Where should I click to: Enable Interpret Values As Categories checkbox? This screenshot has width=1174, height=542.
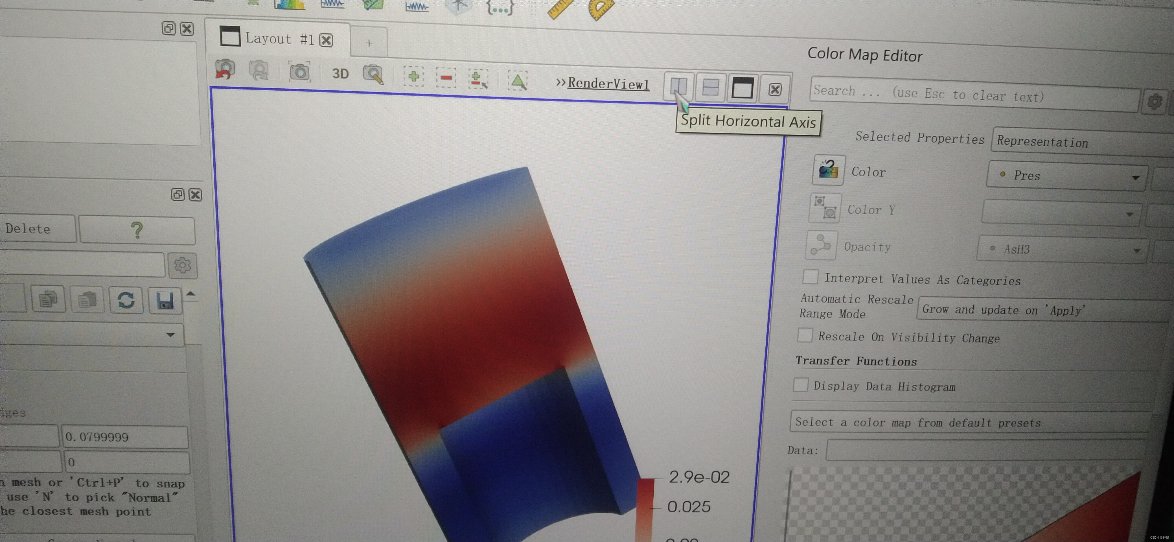810,276
